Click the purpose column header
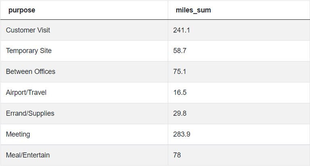The height and width of the screenshot is (166, 310). coord(22,10)
